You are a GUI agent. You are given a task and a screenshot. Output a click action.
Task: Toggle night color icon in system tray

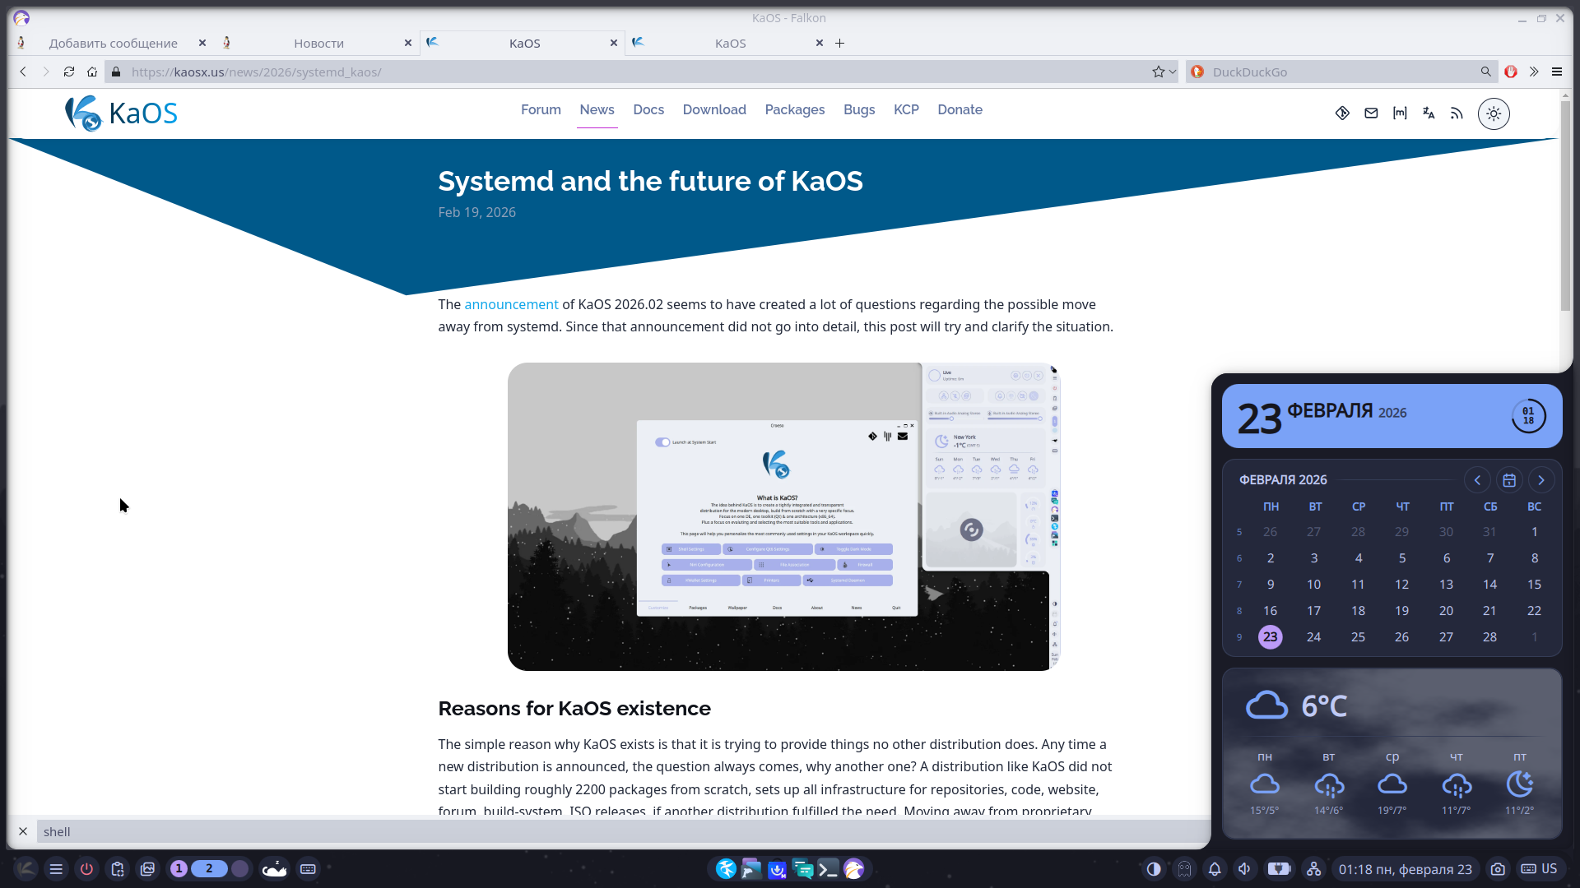coord(1154,869)
